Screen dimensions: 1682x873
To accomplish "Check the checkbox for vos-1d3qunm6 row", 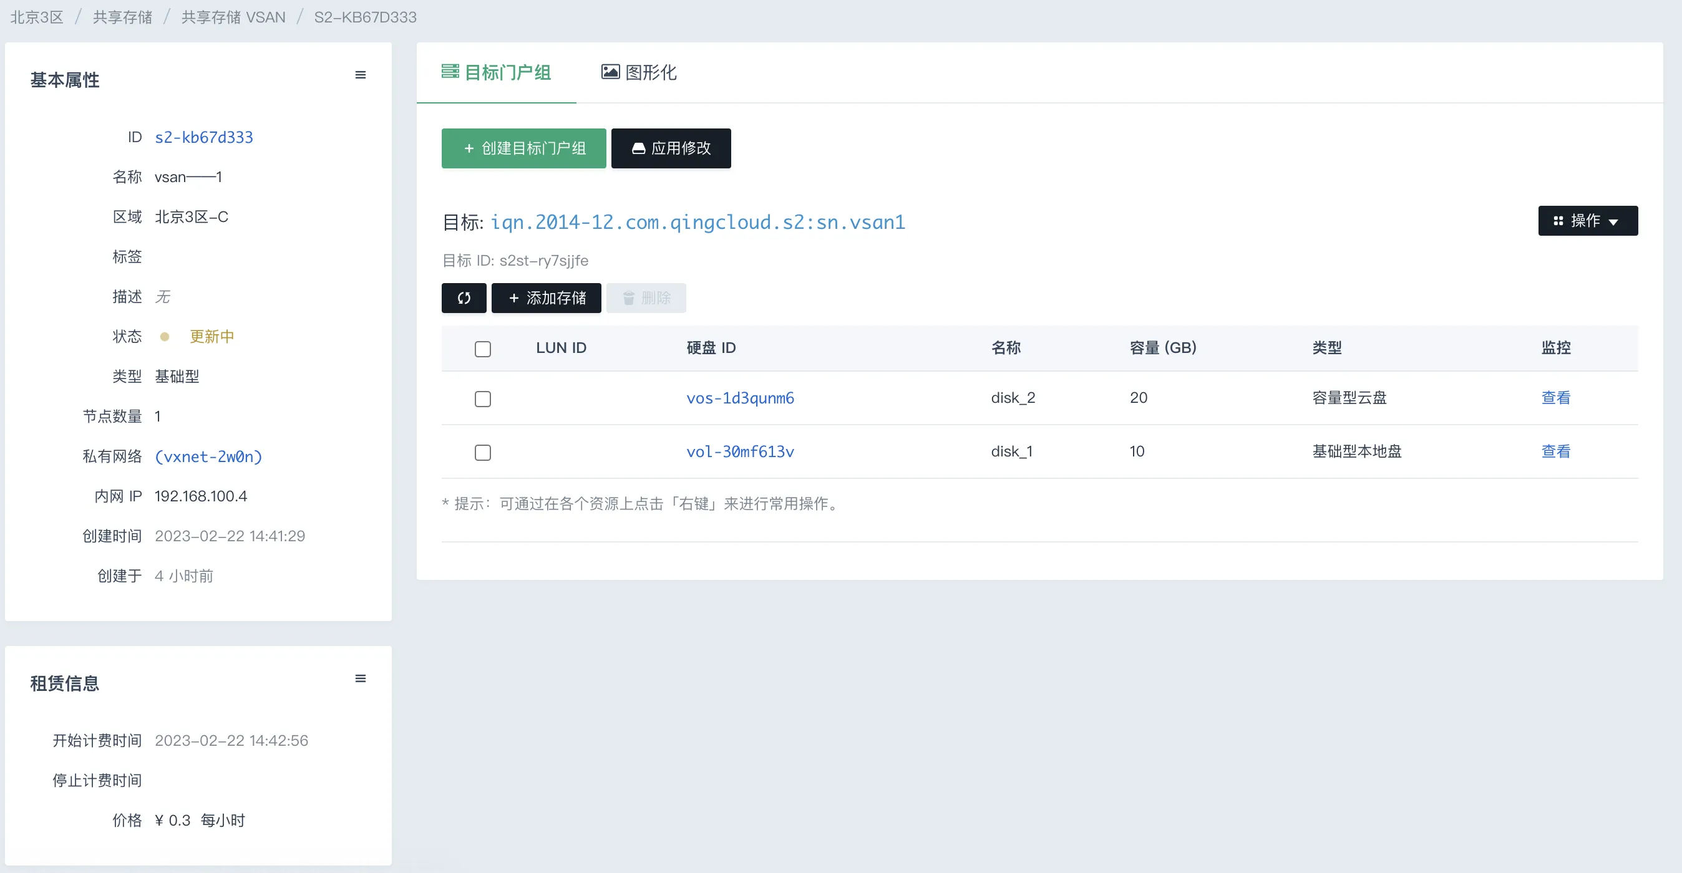I will [482, 398].
